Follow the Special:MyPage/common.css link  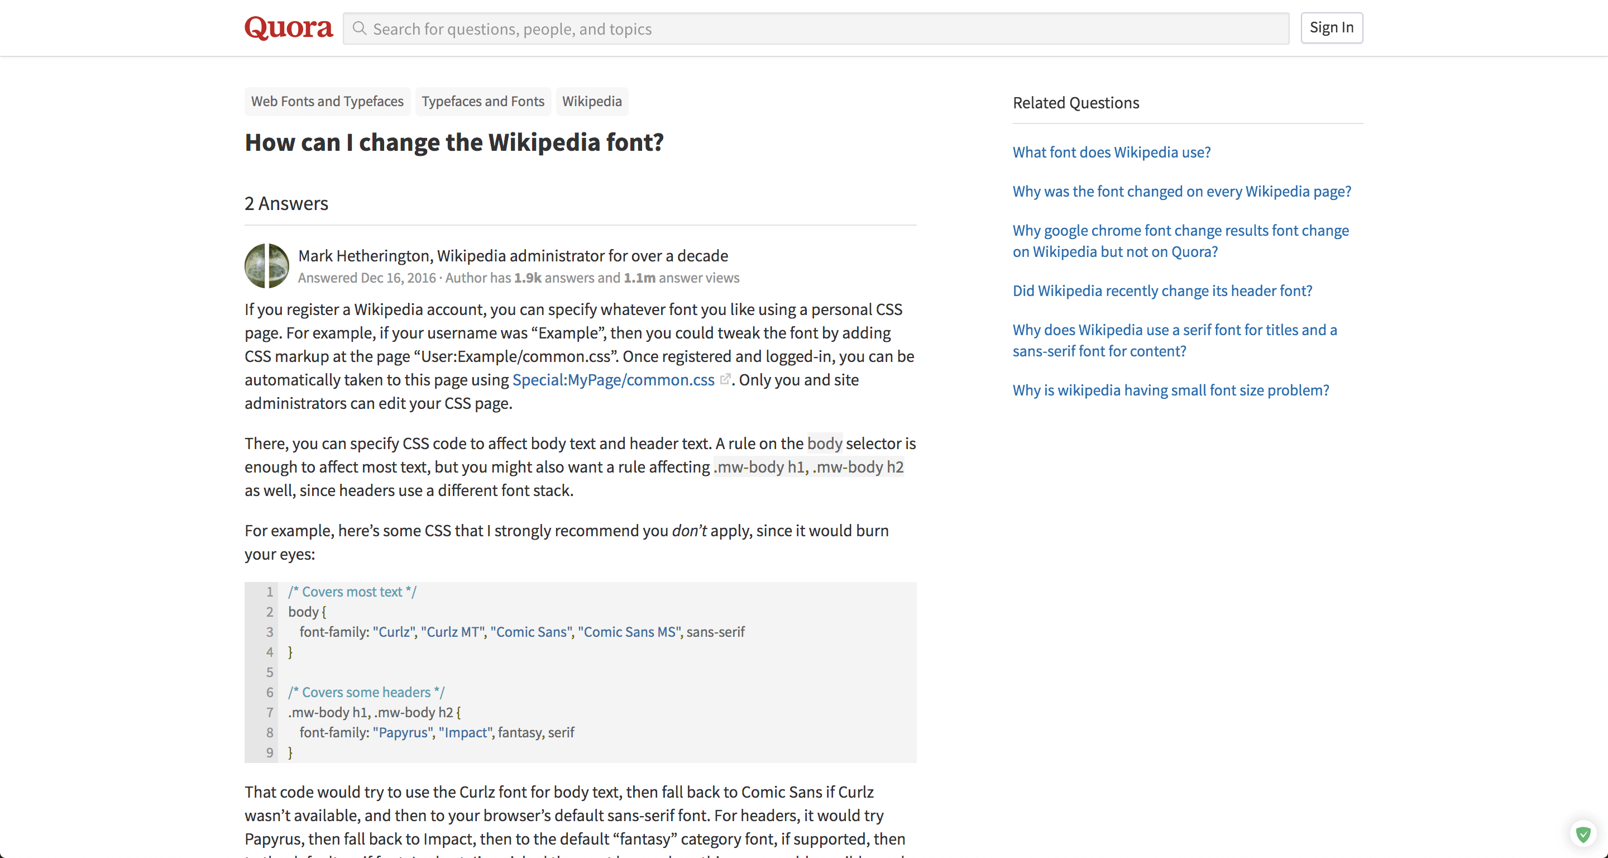(613, 380)
